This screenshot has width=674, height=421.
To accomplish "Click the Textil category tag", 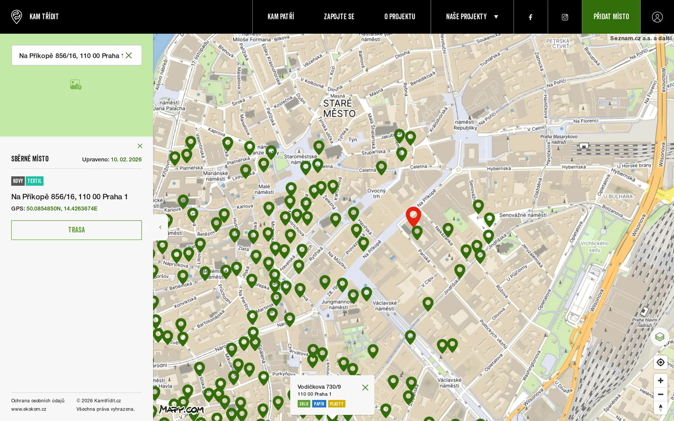I will click(x=35, y=181).
